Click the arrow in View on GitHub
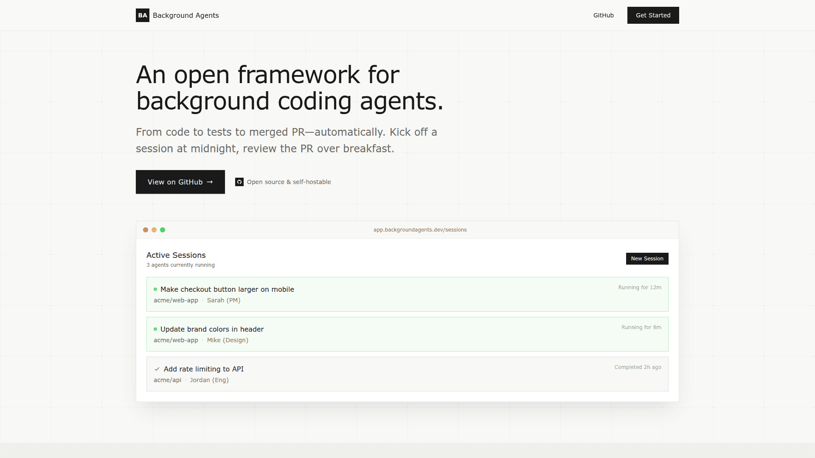815x458 pixels. (x=210, y=182)
